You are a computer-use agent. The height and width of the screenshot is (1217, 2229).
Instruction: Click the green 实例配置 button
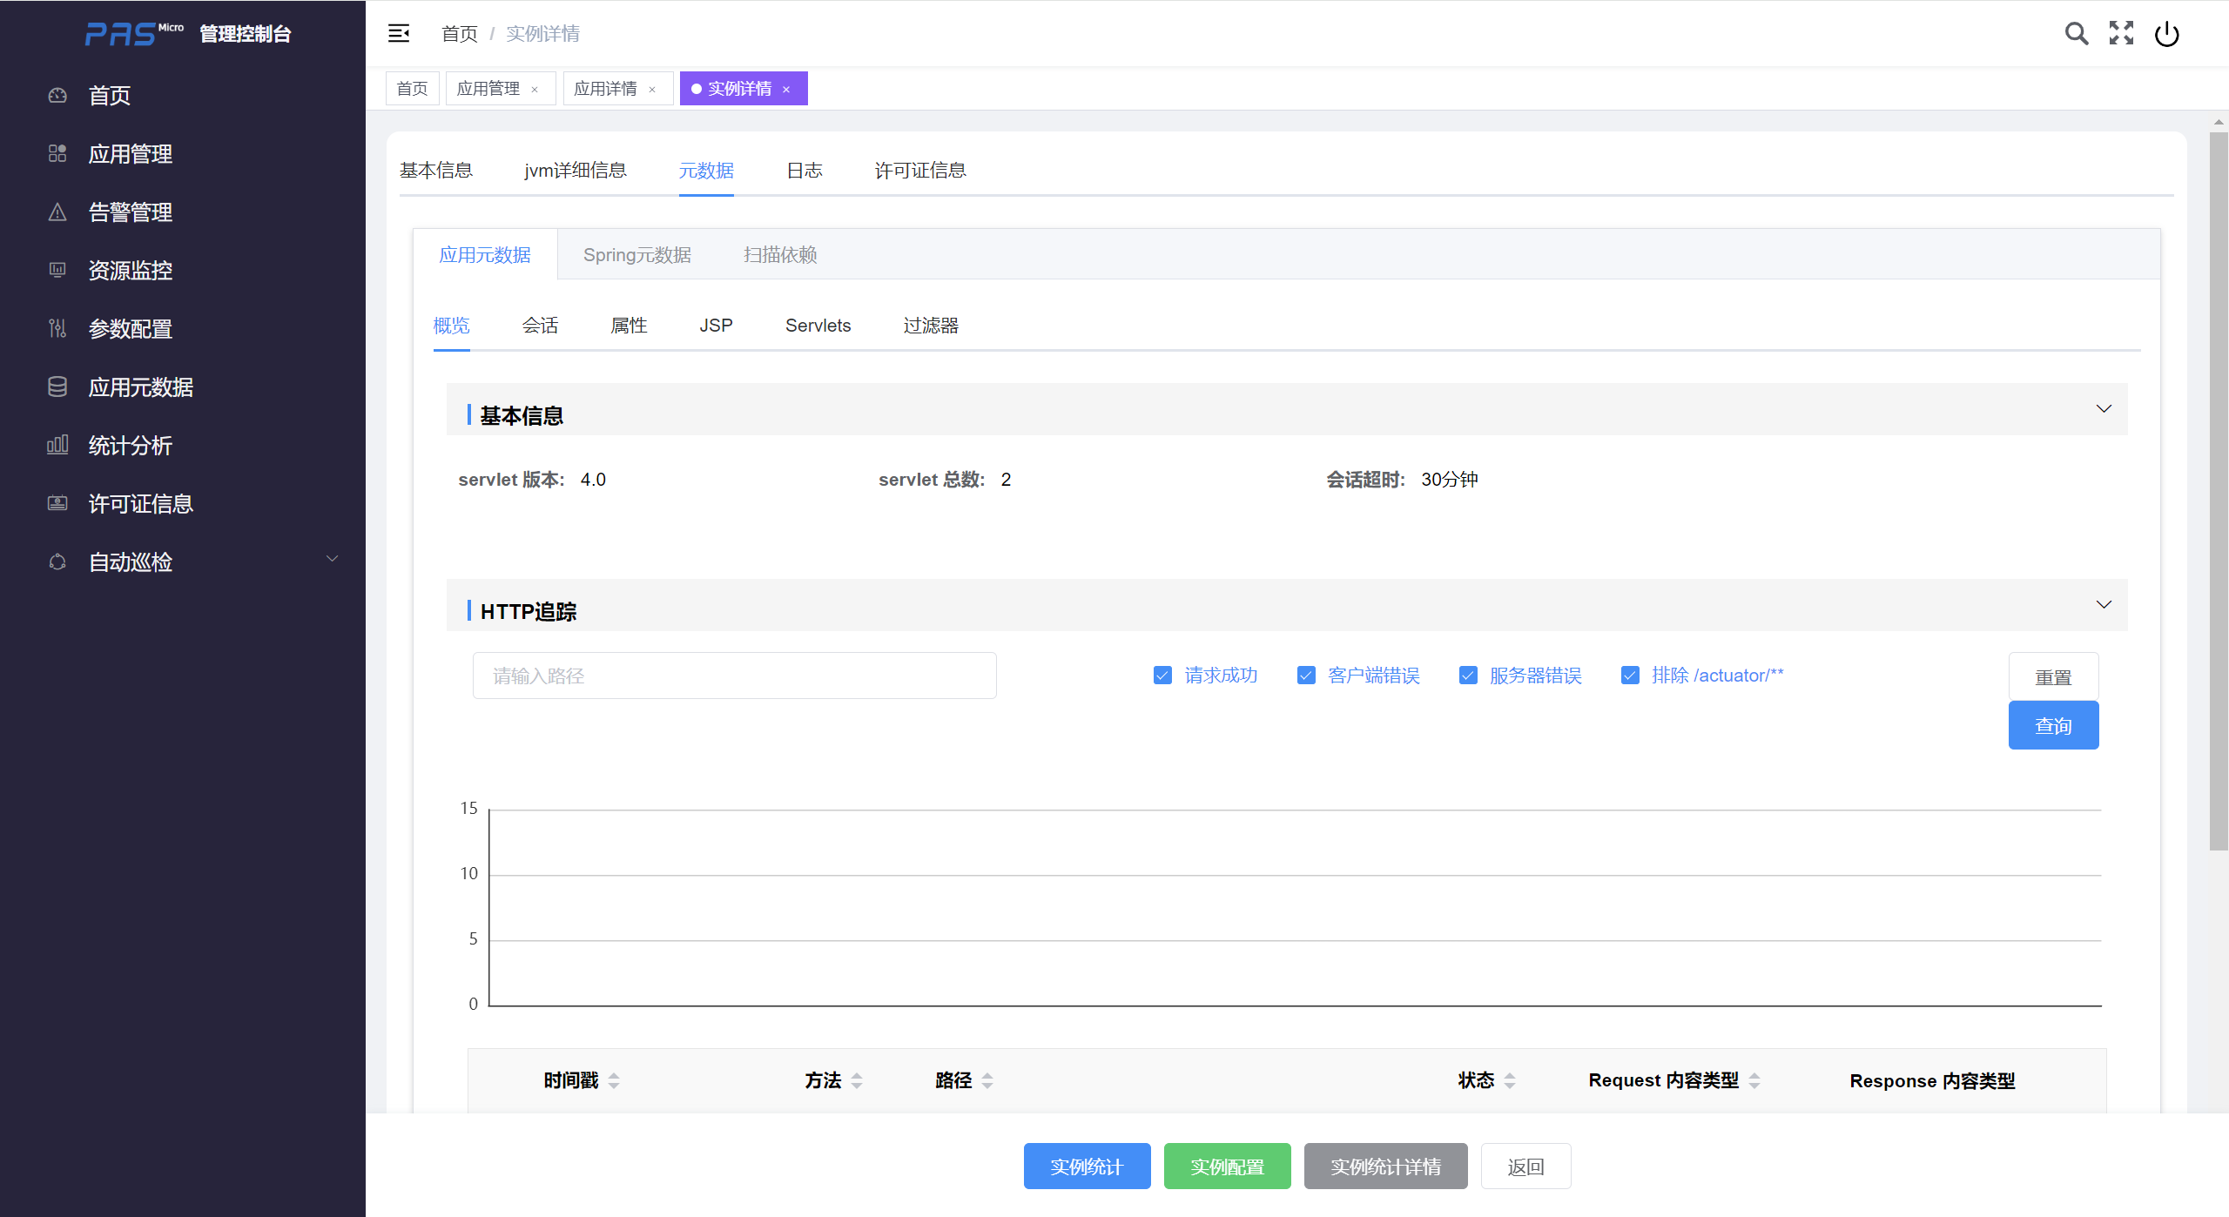(x=1227, y=1167)
